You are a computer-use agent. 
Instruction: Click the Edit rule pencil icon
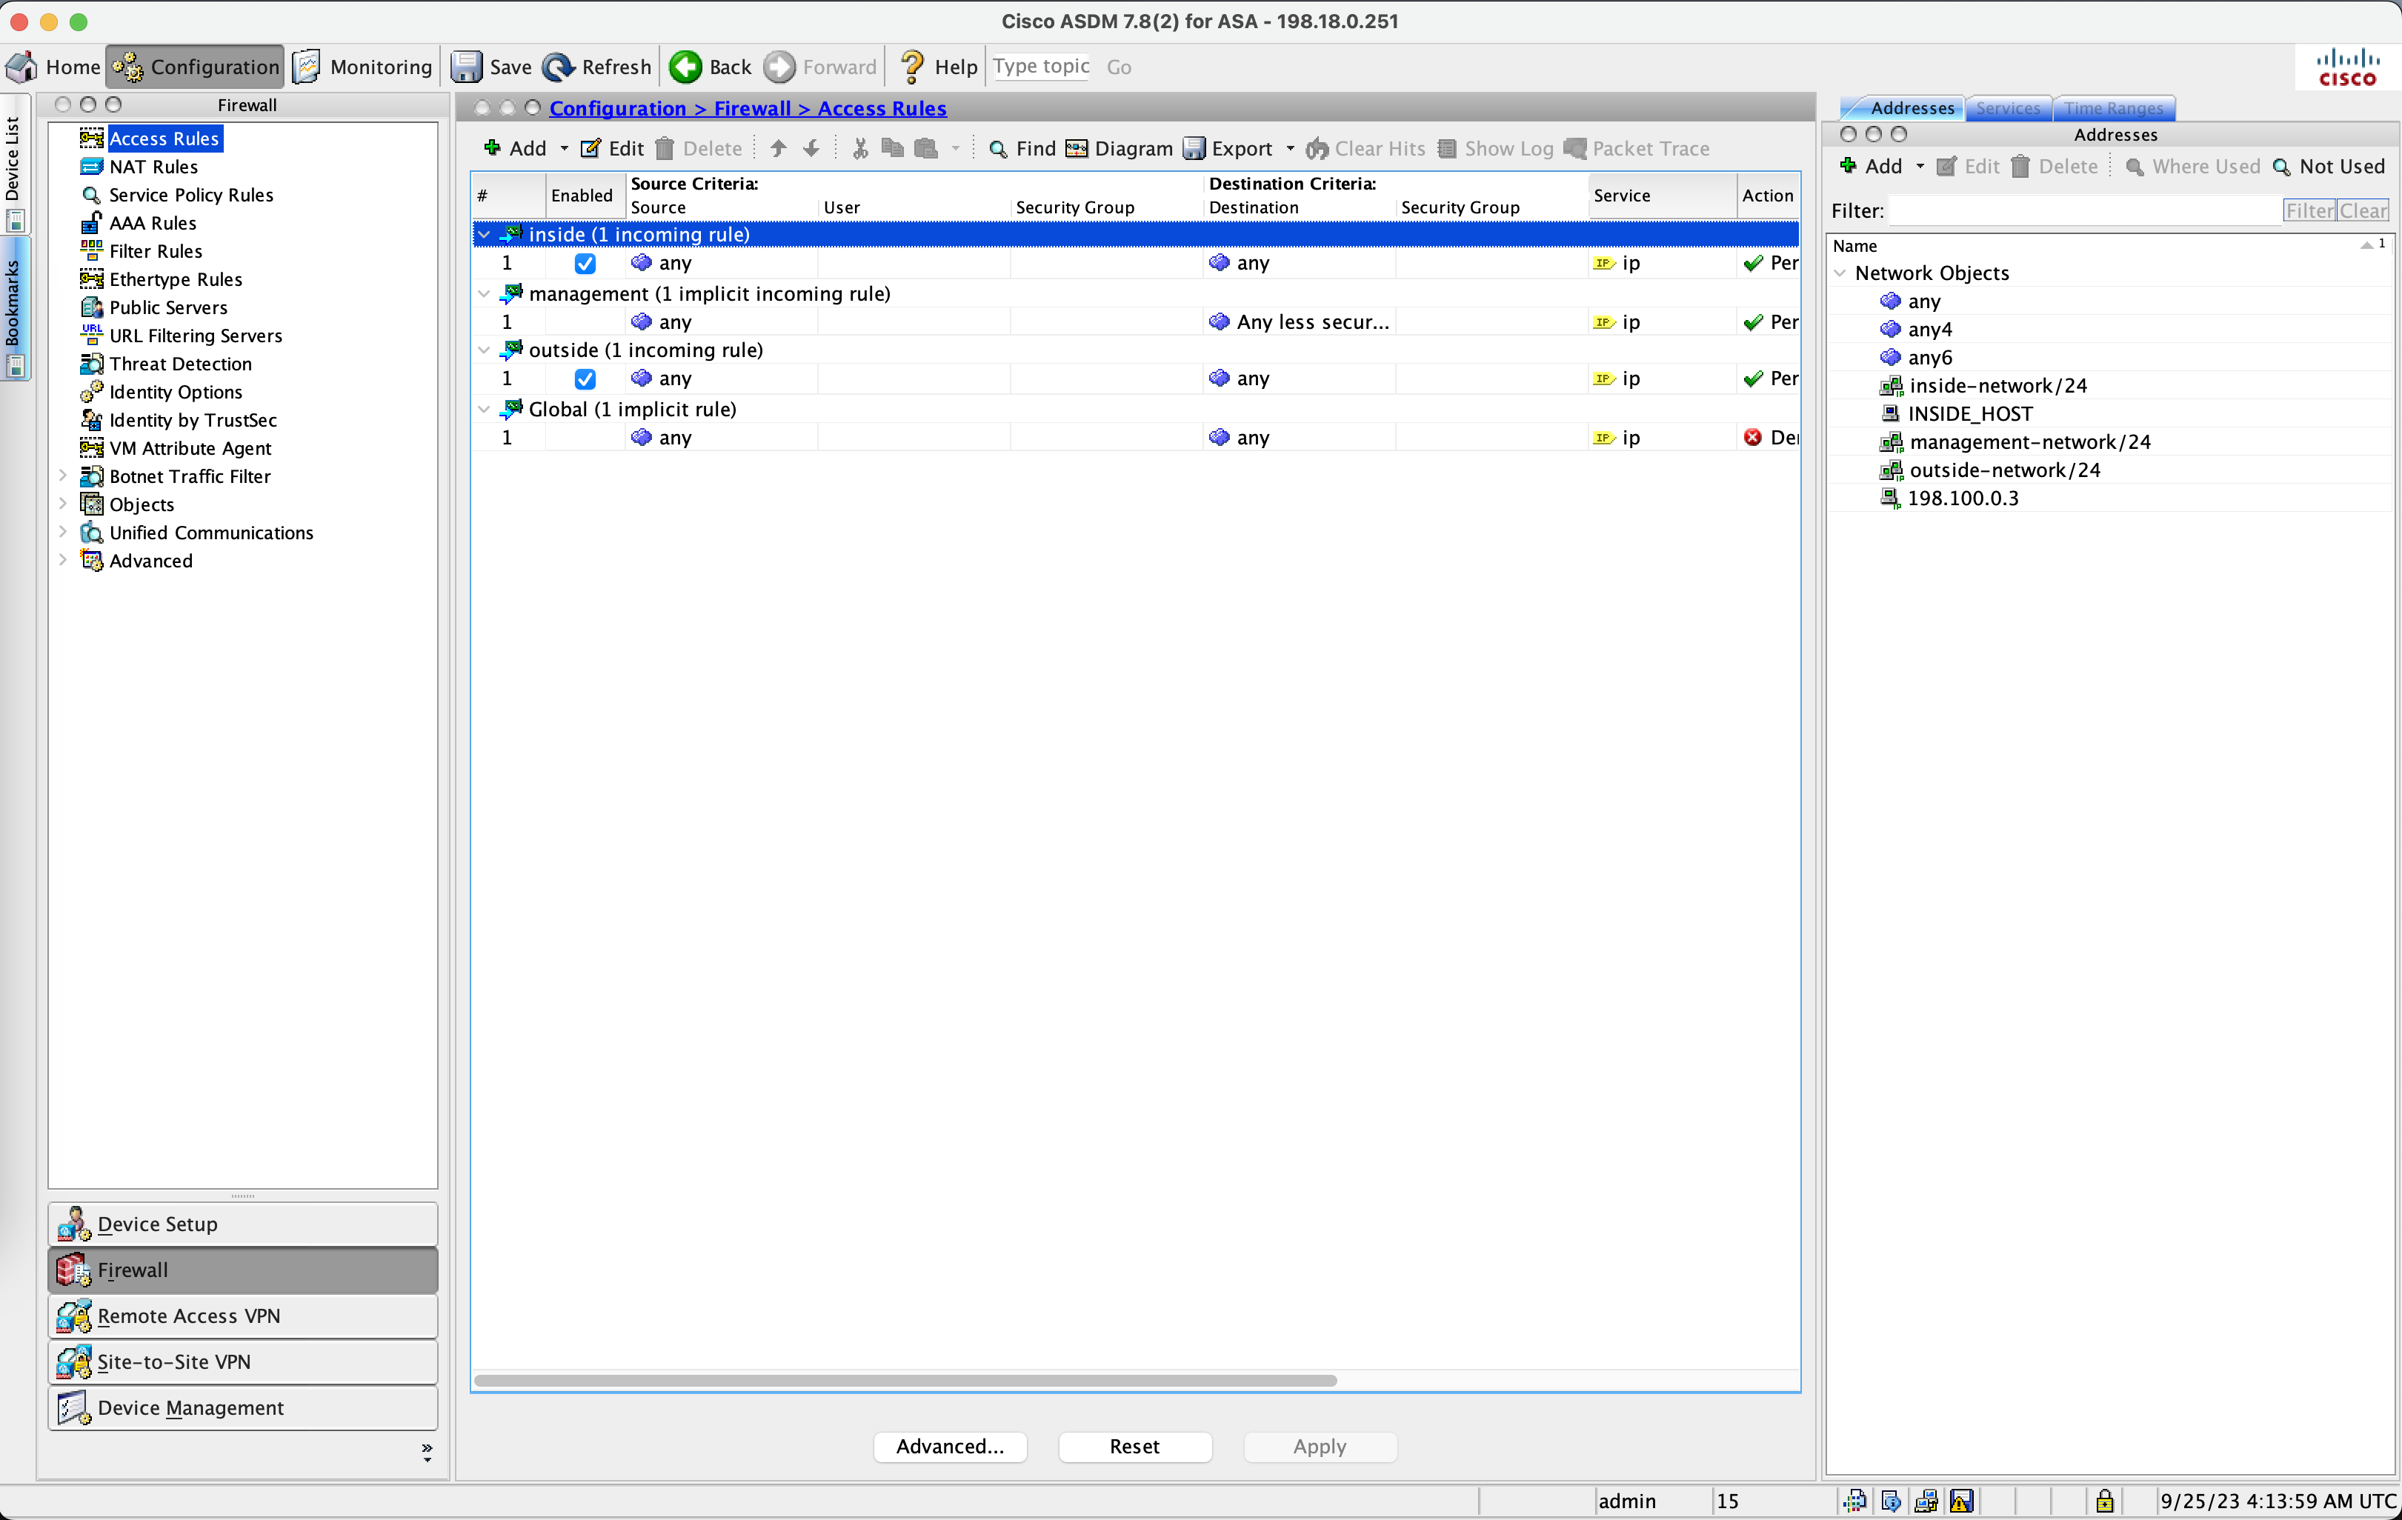click(590, 149)
